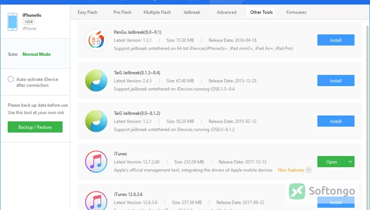Click Size: 252.09 MB text

[189, 162]
